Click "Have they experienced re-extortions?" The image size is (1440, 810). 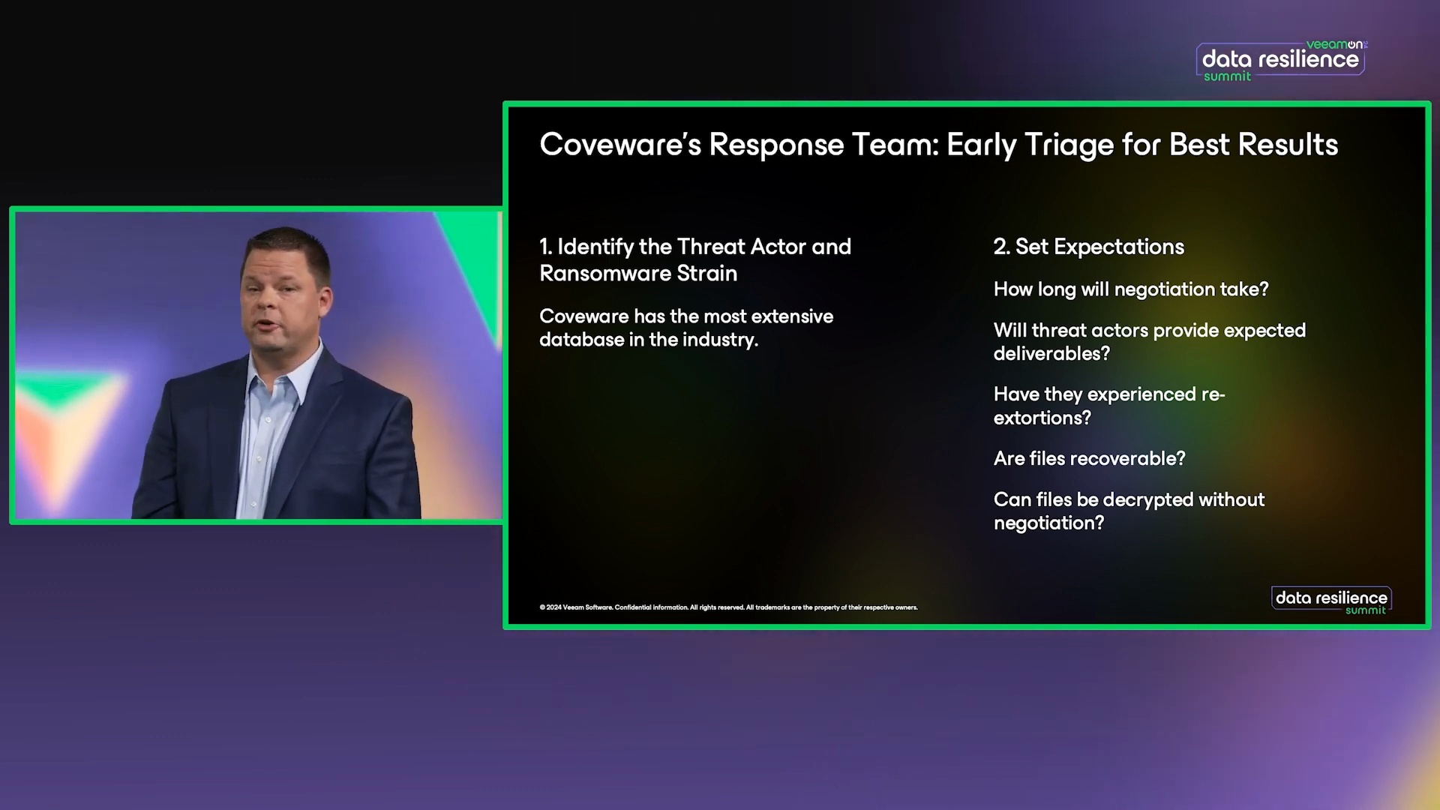[x=1108, y=406]
